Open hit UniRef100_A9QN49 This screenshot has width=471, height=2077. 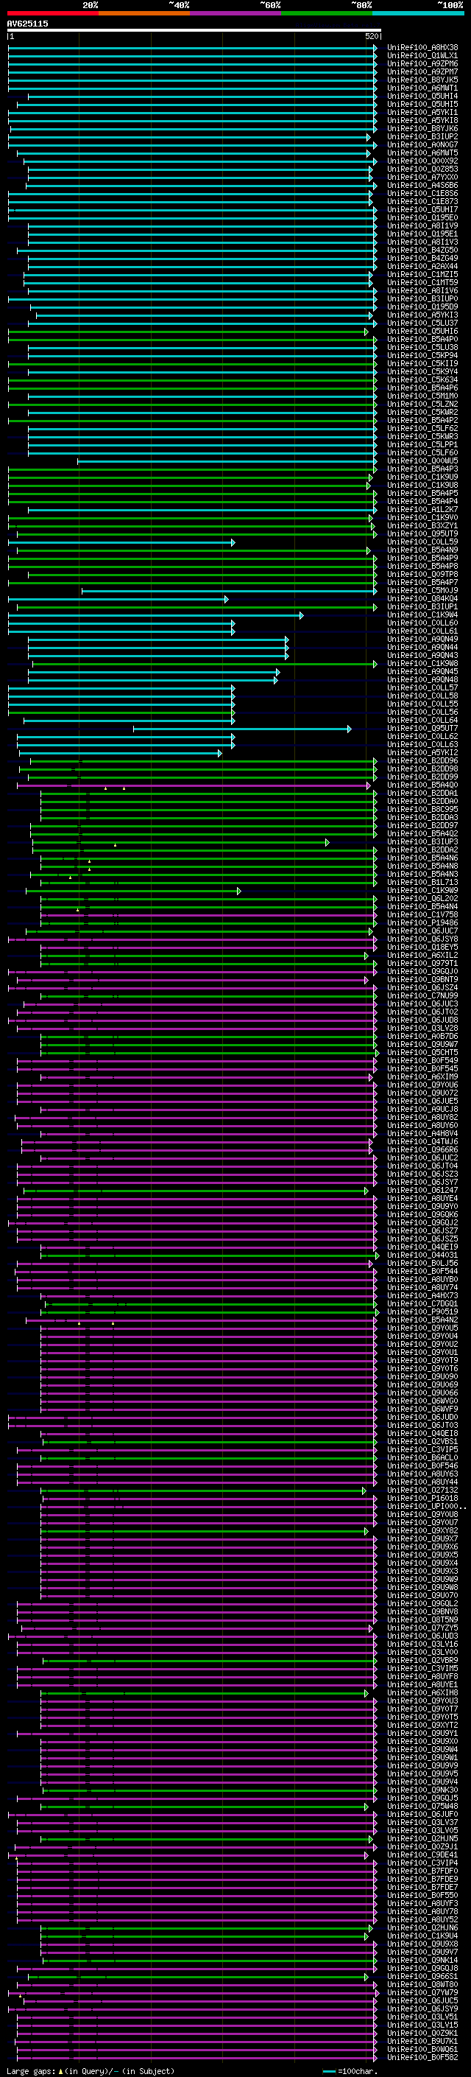coord(422,640)
